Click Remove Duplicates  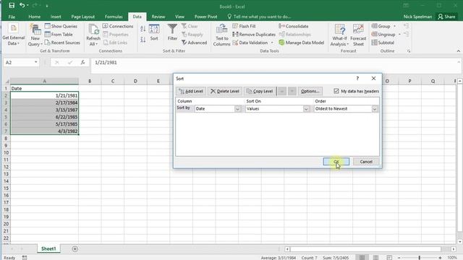[254, 35]
